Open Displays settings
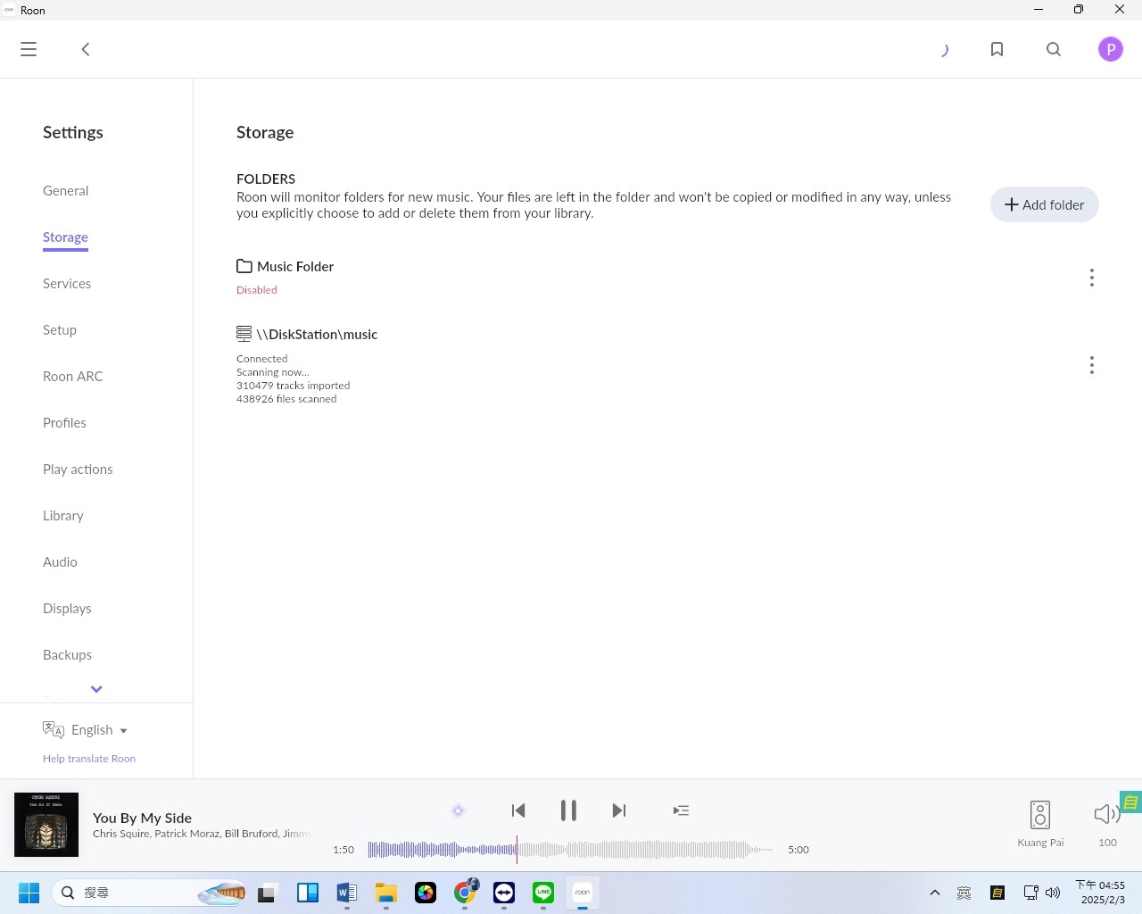The width and height of the screenshot is (1142, 914). click(67, 608)
